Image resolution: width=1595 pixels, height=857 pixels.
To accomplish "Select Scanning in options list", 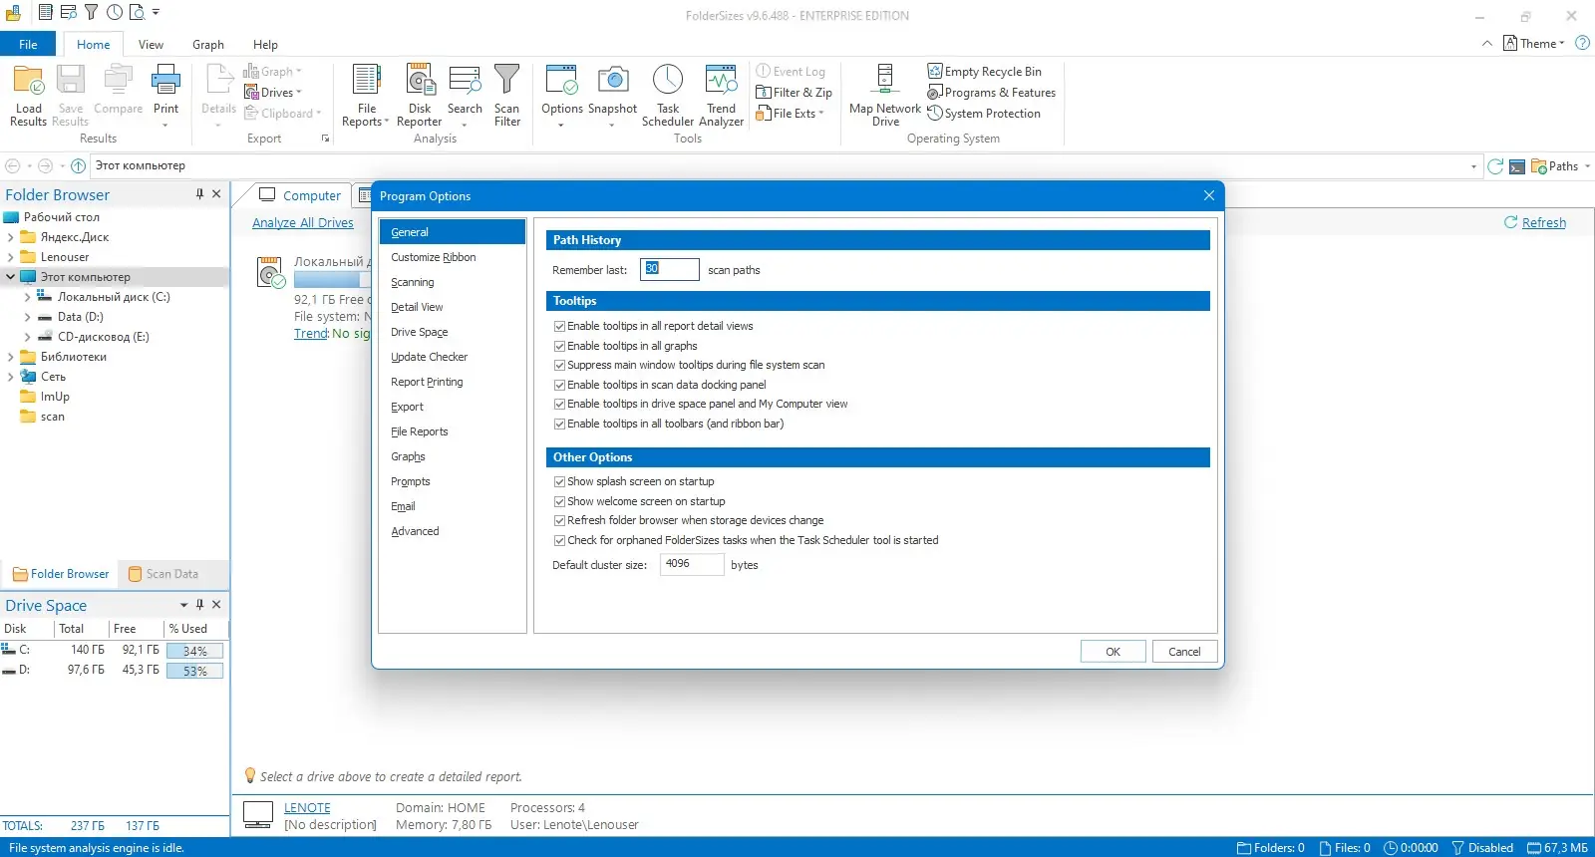I will (x=452, y=282).
